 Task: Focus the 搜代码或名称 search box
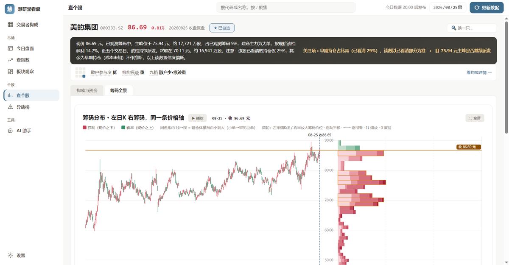(286, 7)
